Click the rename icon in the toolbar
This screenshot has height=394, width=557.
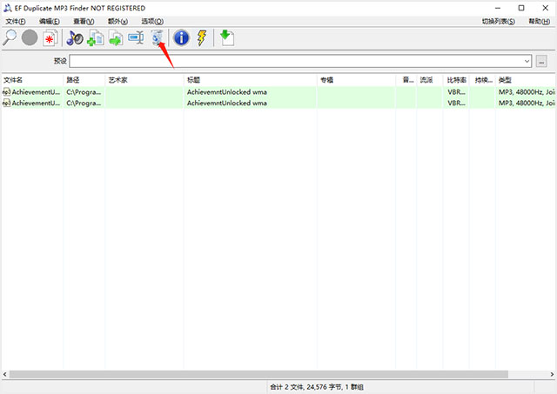click(x=136, y=37)
